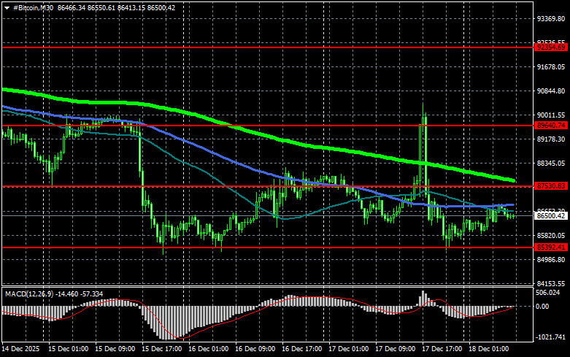Click the 15 Dec 01:00 time label
The height and width of the screenshot is (357, 570).
click(x=69, y=349)
